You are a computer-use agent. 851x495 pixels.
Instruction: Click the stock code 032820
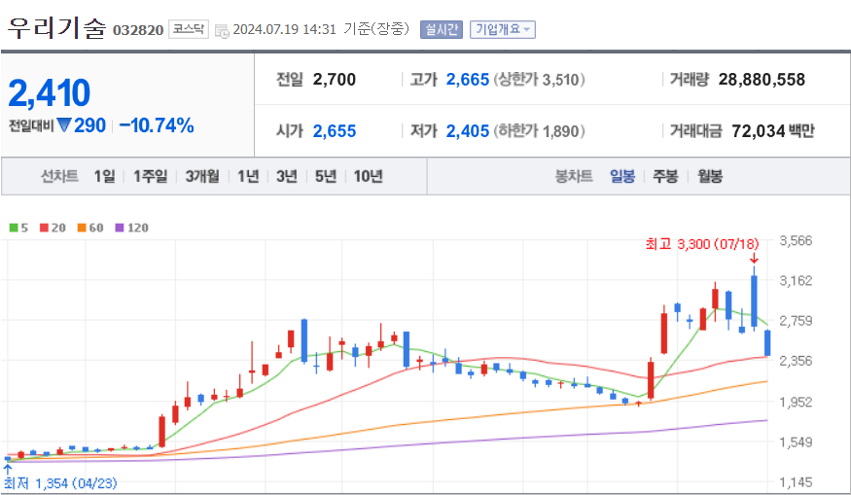(138, 30)
